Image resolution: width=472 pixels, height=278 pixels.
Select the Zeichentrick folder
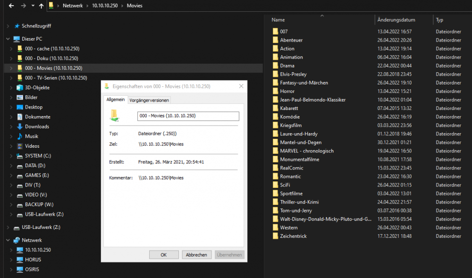click(x=293, y=236)
